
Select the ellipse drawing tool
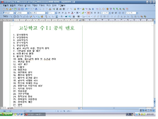coord(18,17)
